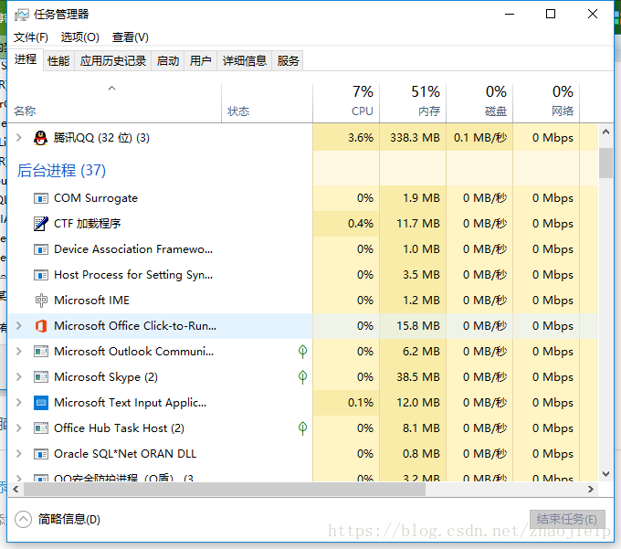This screenshot has width=621, height=549.
Task: Click the Tencent QQ penguin icon
Action: pos(40,138)
